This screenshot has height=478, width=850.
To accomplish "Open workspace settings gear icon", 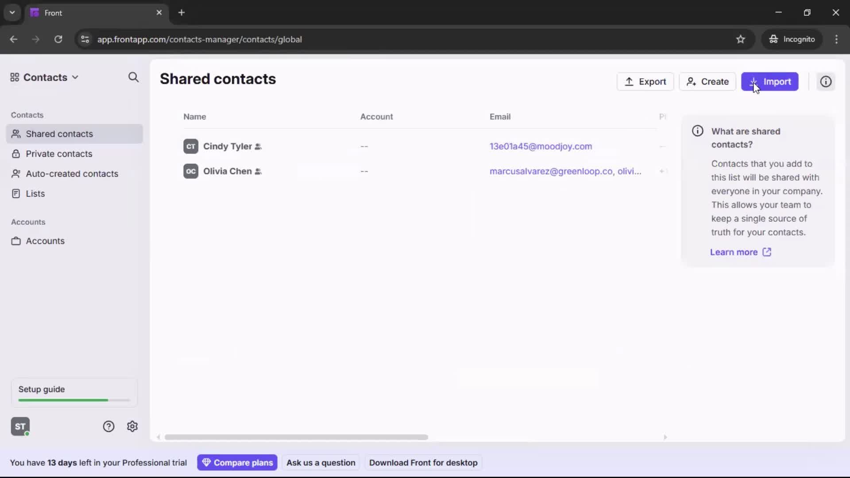I will 132,426.
